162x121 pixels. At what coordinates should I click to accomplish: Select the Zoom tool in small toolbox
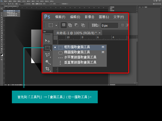[x=2, y=51]
